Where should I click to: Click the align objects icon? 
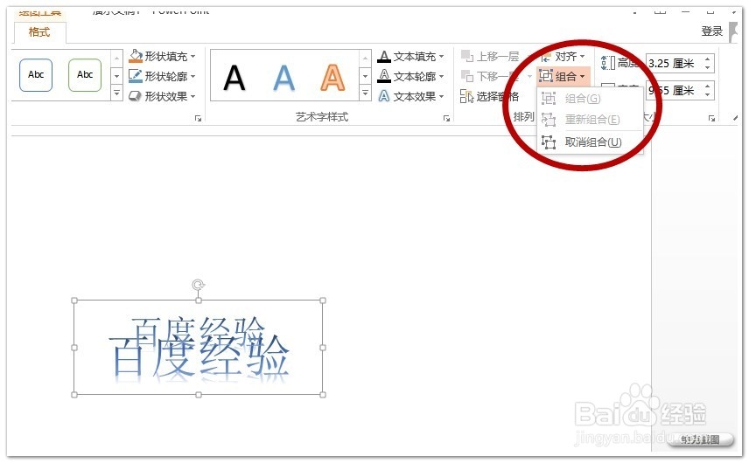(x=546, y=57)
